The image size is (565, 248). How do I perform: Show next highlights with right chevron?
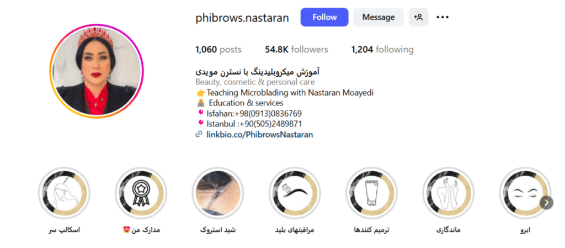(546, 203)
